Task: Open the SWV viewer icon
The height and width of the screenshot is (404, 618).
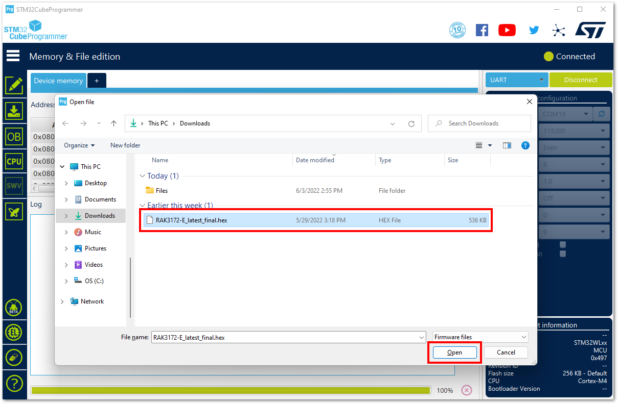Action: point(14,186)
